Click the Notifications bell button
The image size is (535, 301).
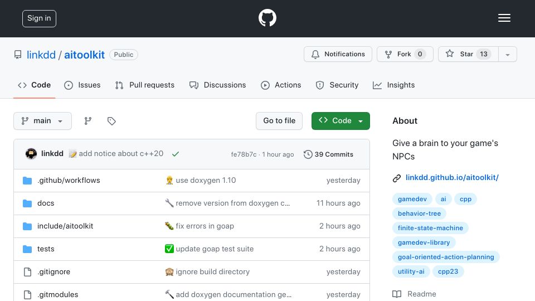(338, 54)
